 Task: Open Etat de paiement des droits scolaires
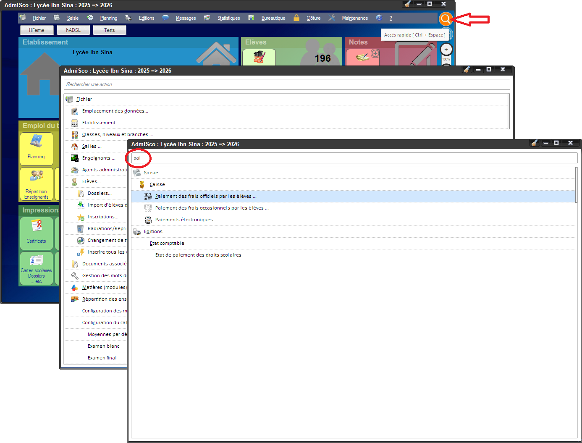(198, 255)
